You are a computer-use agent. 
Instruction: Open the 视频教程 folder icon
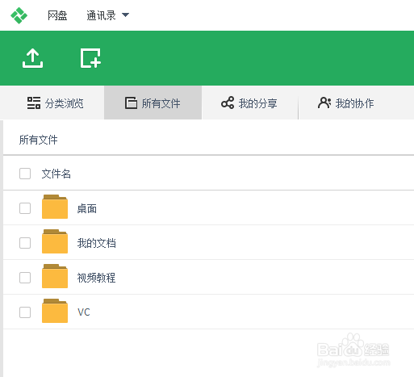pos(55,276)
